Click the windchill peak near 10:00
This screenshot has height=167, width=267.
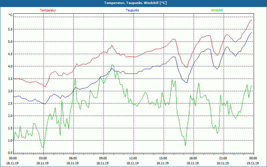tap(112, 64)
